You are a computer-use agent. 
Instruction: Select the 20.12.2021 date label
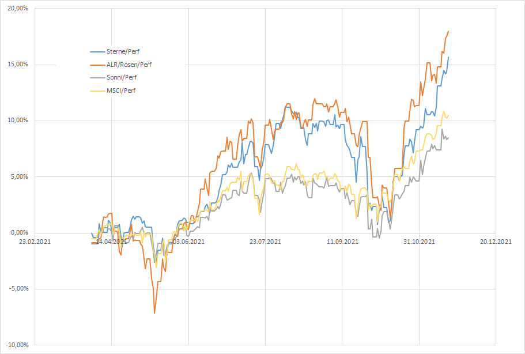495,242
